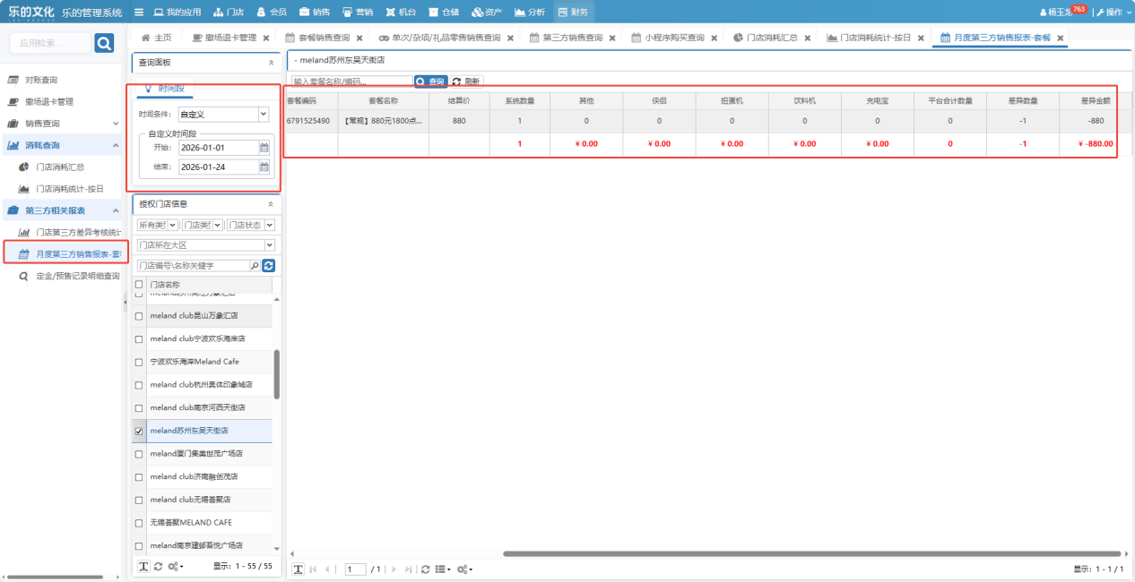Click the blue search icon beside app search
The image size is (1135, 582).
coord(104,43)
